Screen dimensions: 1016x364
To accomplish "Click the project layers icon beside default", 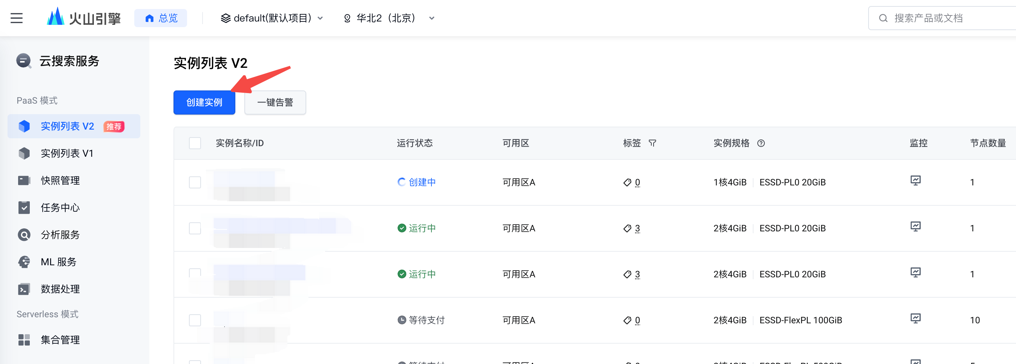I will point(225,18).
